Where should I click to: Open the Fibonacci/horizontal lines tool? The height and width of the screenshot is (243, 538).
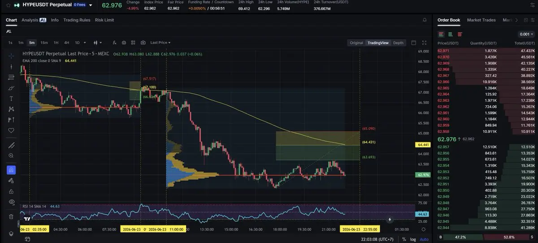tap(11, 77)
